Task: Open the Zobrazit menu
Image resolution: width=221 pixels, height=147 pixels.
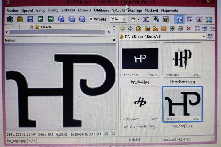Action: click(68, 10)
